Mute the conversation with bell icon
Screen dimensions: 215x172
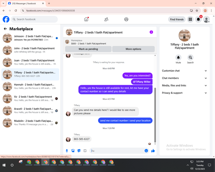click(178, 58)
